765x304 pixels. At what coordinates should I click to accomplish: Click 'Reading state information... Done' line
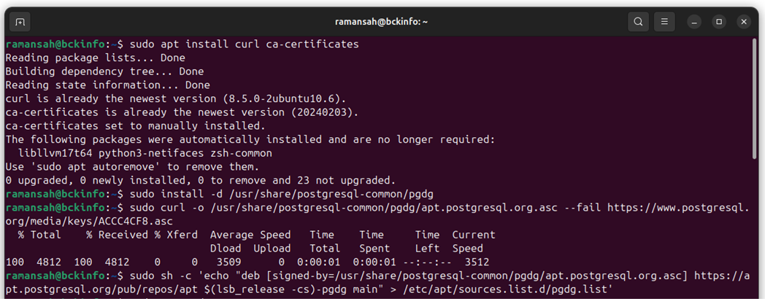(x=108, y=85)
